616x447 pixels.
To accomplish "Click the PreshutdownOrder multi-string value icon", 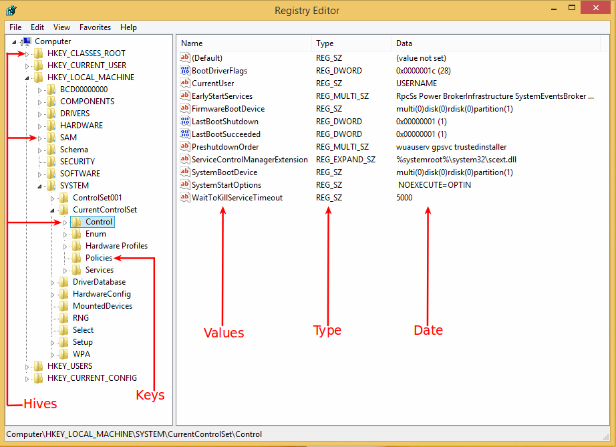I will pos(185,147).
